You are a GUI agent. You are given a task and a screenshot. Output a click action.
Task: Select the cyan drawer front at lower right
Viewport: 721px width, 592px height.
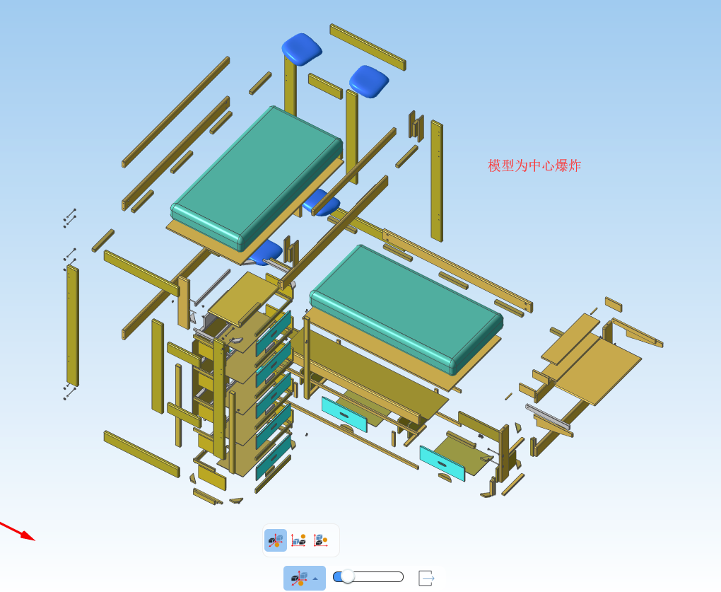tap(442, 463)
